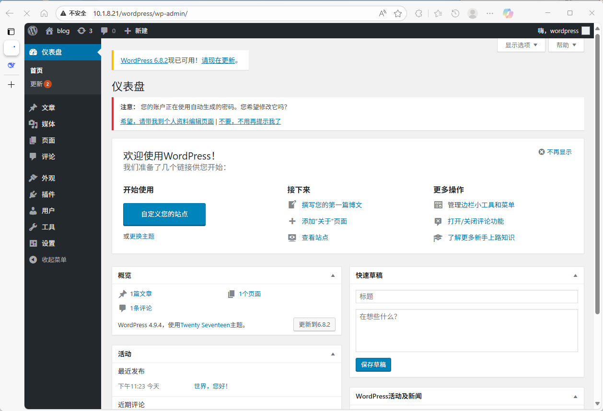Open 1条评论 in overview
603x411 pixels.
point(140,308)
